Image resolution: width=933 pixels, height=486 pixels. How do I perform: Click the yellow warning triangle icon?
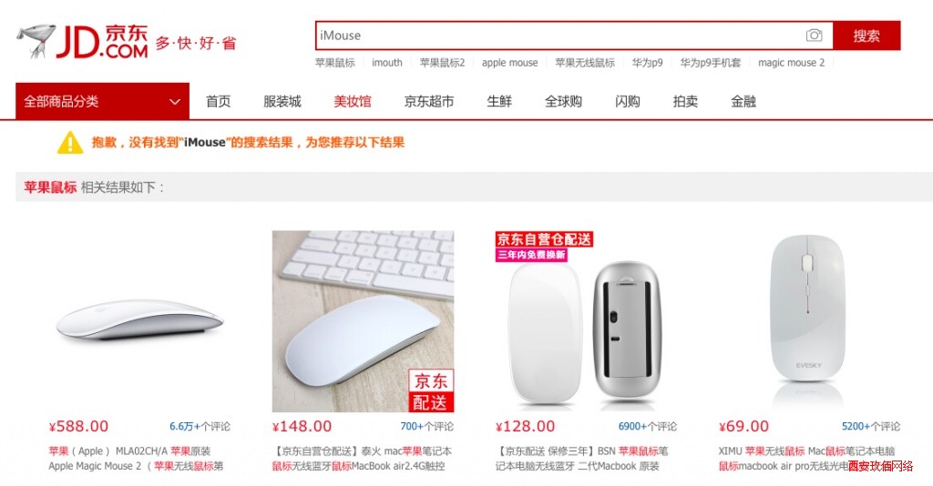pos(70,143)
